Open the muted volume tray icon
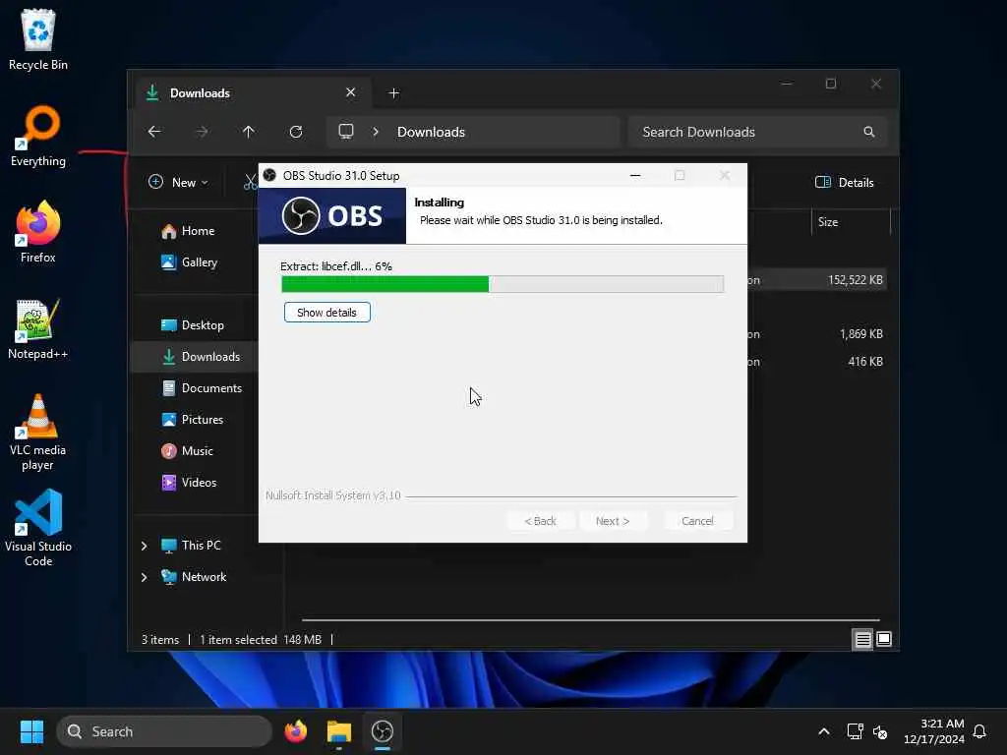1007x755 pixels. click(x=880, y=731)
